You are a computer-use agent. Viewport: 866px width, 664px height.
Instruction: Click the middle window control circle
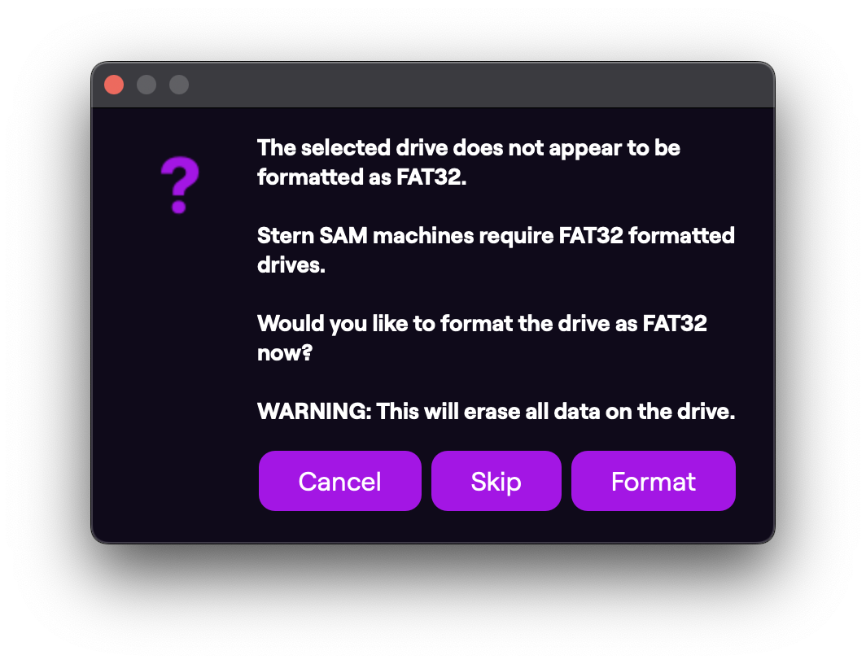(147, 84)
